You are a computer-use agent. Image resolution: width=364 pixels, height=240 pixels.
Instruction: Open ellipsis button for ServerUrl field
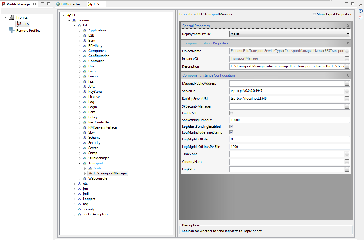pos(347,91)
